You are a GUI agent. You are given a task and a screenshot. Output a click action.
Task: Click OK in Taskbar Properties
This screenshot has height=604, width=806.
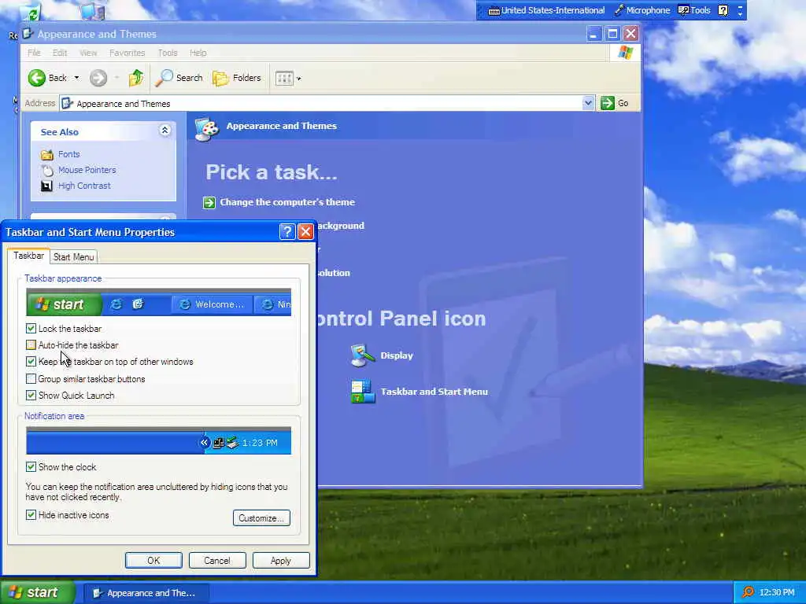pyautogui.click(x=153, y=561)
